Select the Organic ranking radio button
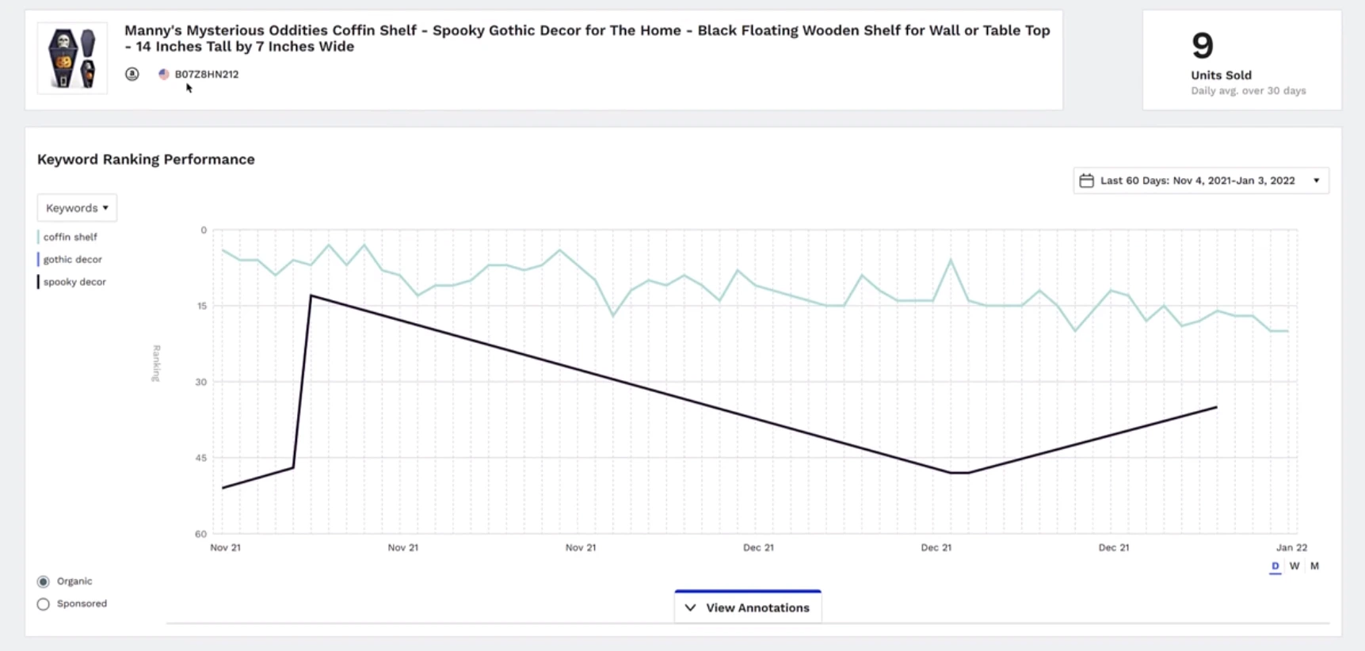1365x651 pixels. point(44,581)
